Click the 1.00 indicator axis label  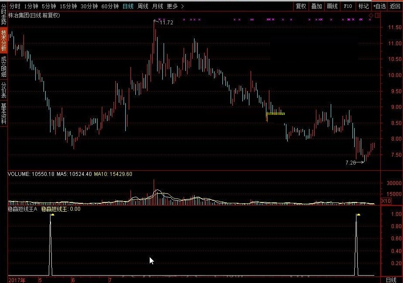click(396, 214)
